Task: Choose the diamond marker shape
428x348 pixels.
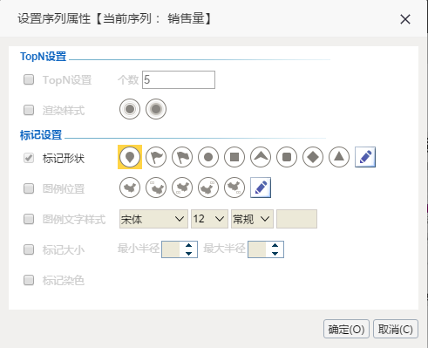Action: (x=313, y=157)
